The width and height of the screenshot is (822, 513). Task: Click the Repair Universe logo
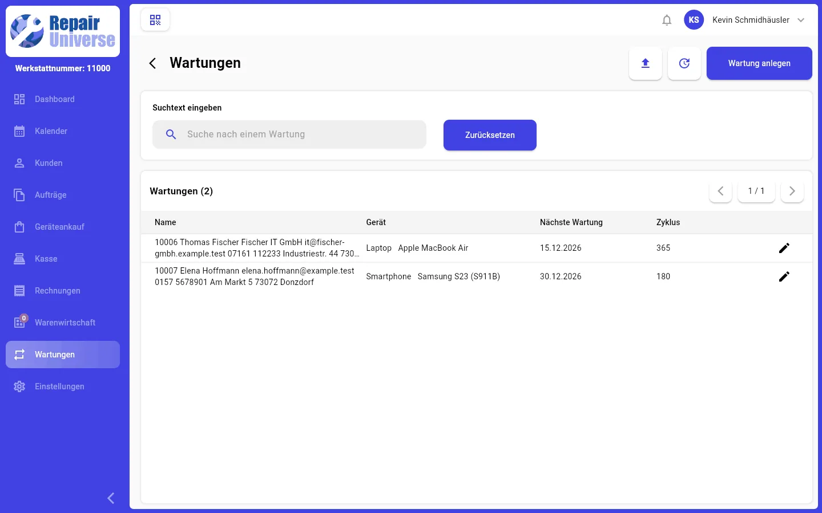pyautogui.click(x=63, y=31)
